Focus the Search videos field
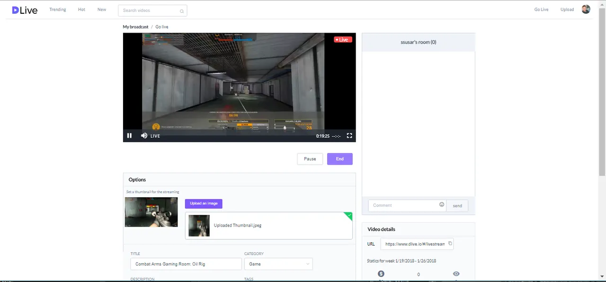The width and height of the screenshot is (606, 282). (x=152, y=10)
